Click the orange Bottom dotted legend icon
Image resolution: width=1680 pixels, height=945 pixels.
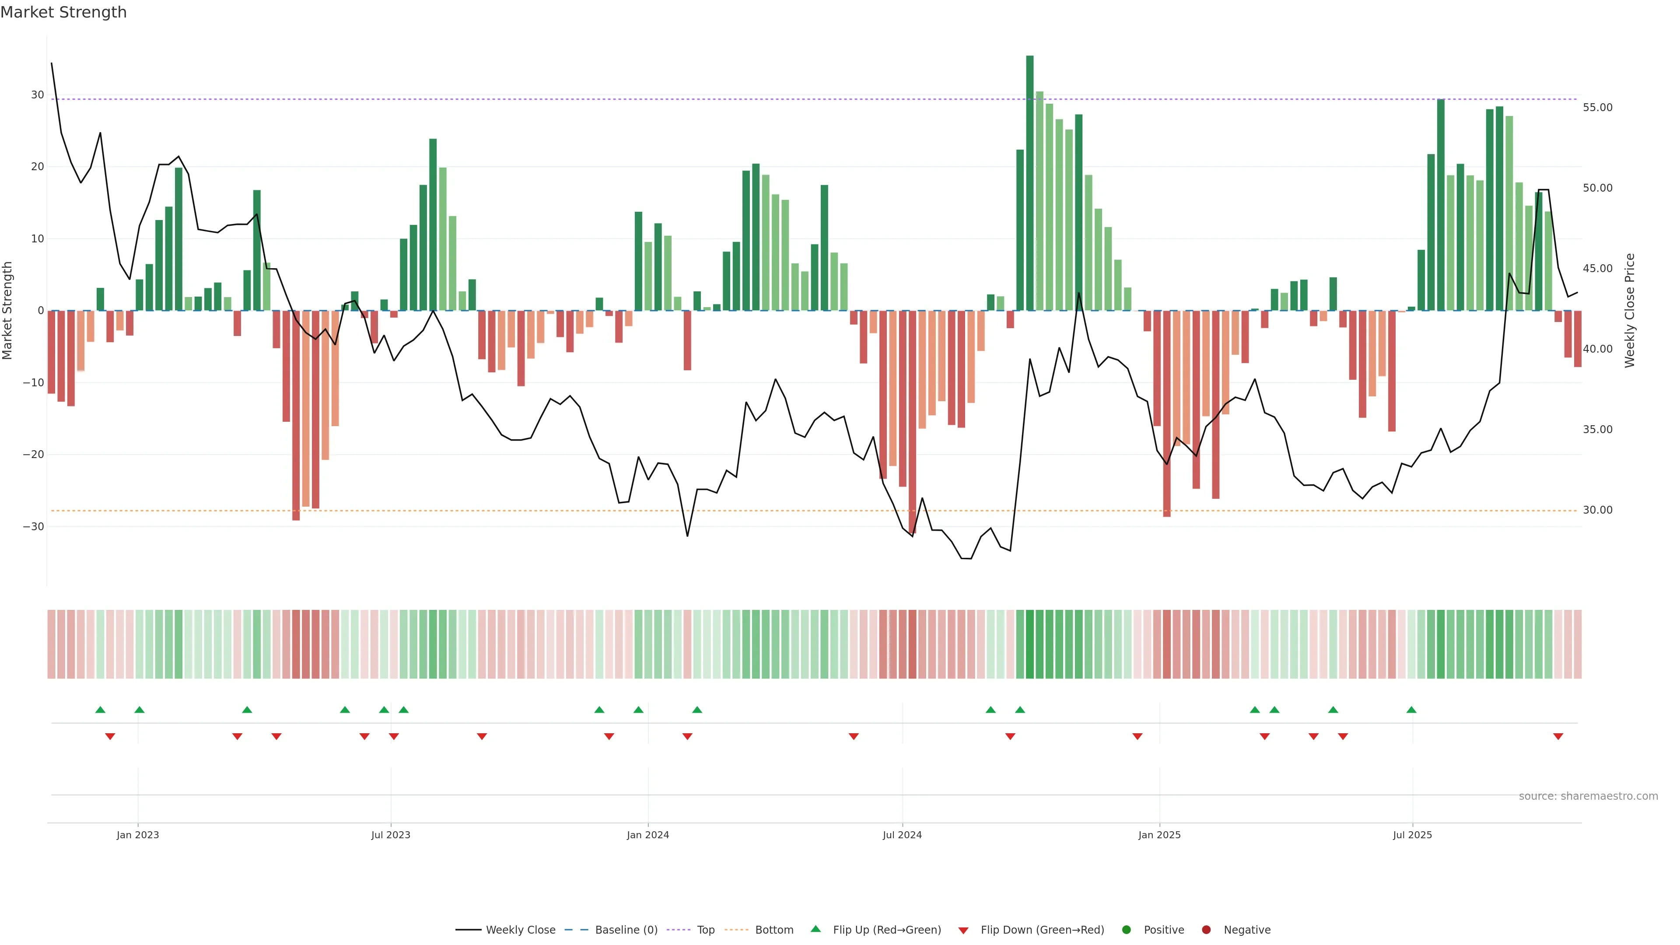click(x=736, y=930)
